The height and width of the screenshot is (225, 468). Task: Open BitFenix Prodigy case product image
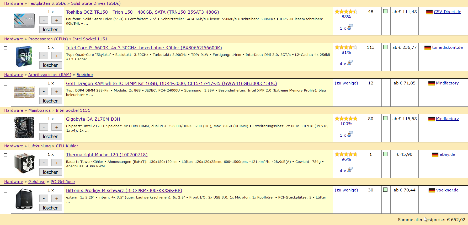click(24, 199)
